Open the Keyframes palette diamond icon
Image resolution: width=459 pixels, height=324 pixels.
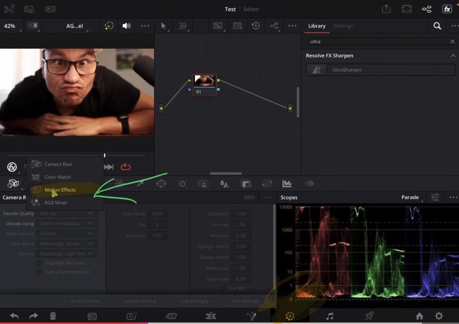(x=309, y=184)
